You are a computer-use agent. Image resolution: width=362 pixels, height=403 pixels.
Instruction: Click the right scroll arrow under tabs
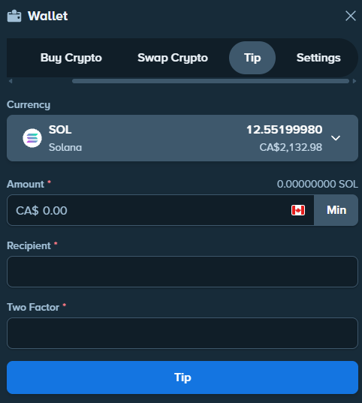point(354,81)
